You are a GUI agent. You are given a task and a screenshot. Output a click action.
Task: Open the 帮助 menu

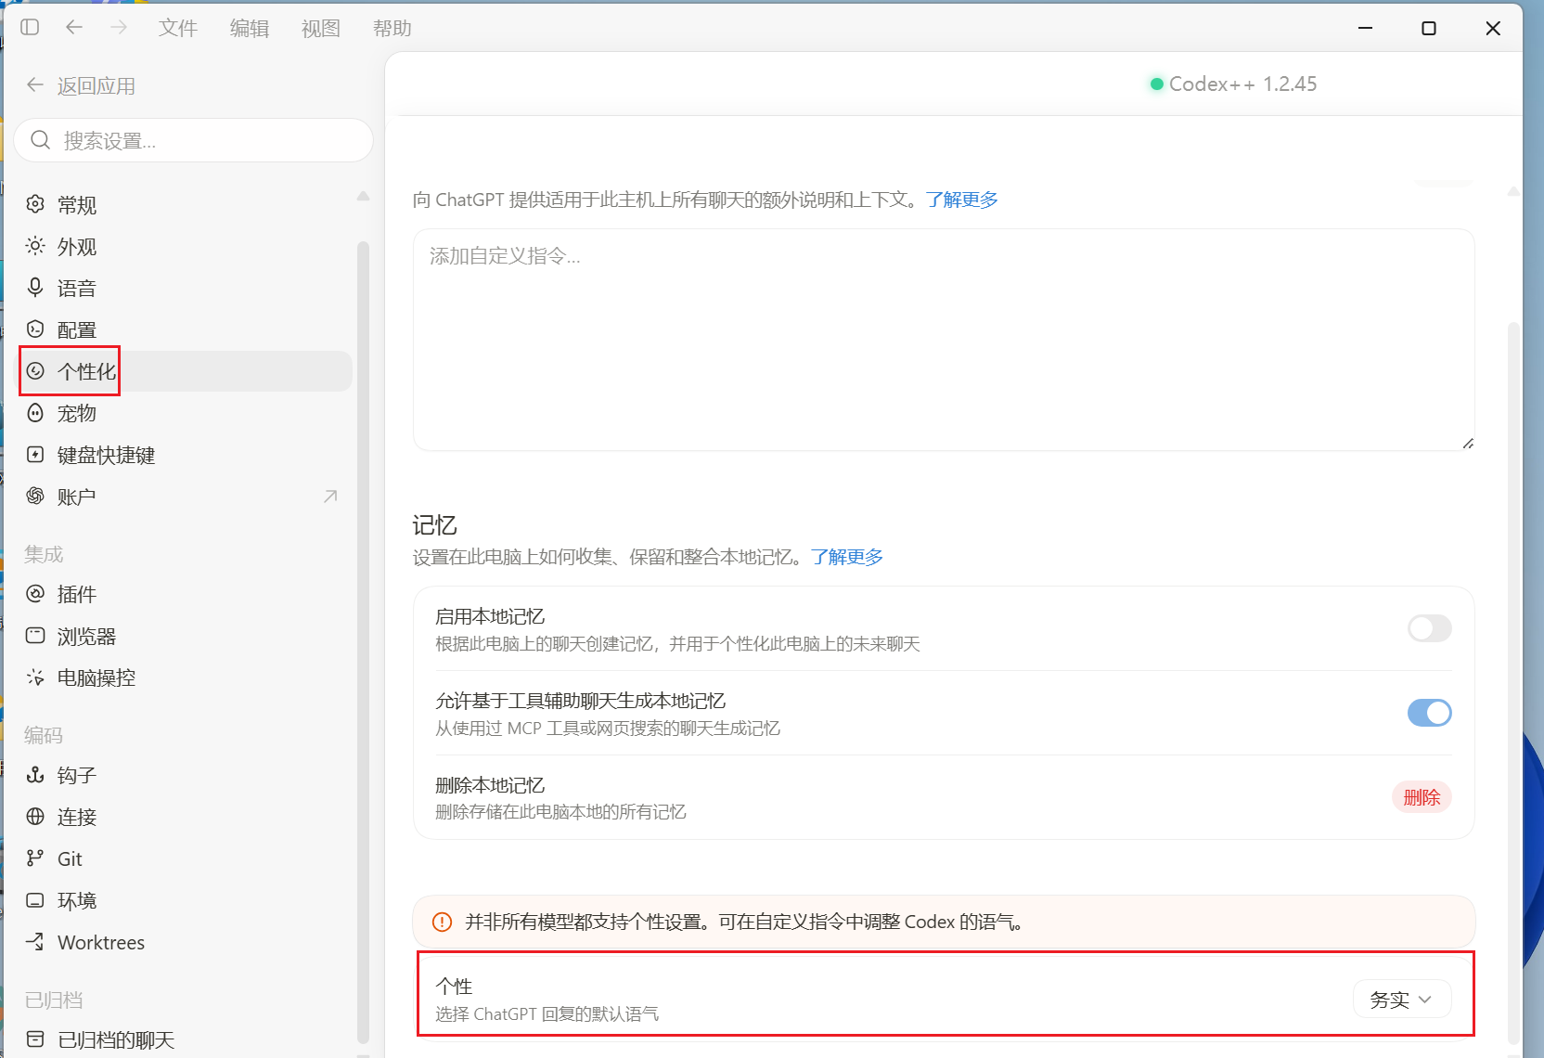(x=392, y=29)
